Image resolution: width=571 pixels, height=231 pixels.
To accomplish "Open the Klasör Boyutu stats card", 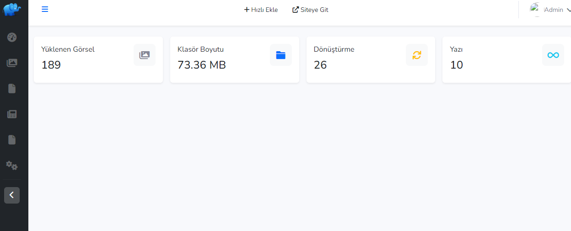I will [x=235, y=60].
